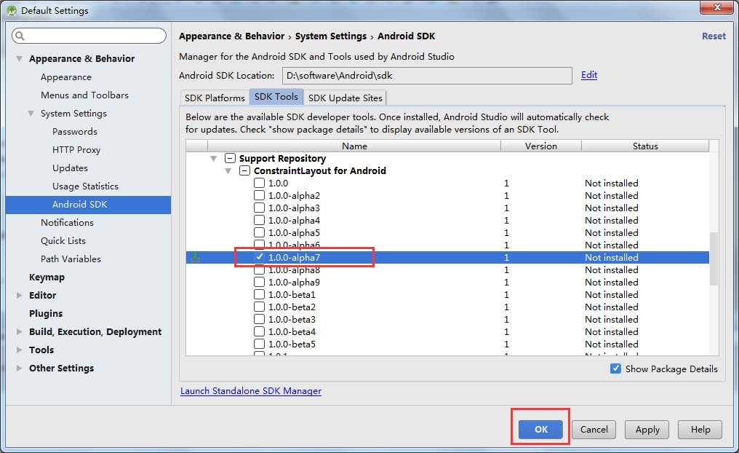Open the SDK Update Sites tab
Image resolution: width=739 pixels, height=453 pixels.
point(345,98)
